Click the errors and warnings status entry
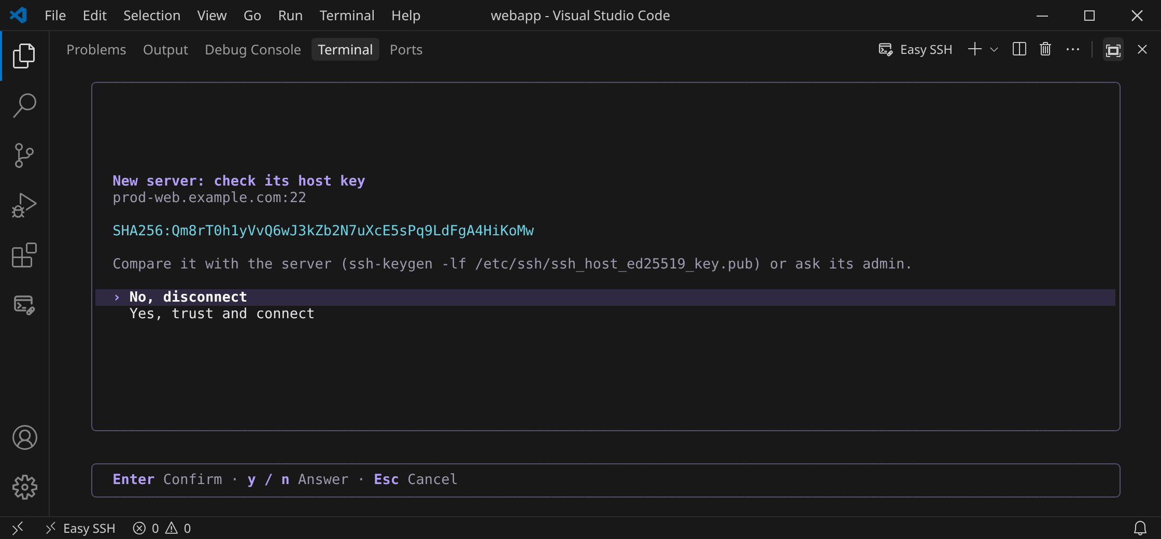The width and height of the screenshot is (1161, 539). pyautogui.click(x=162, y=528)
